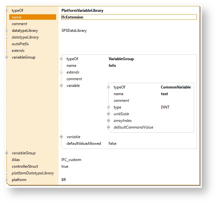Click the defaultValueAllowed false value

(x=112, y=143)
